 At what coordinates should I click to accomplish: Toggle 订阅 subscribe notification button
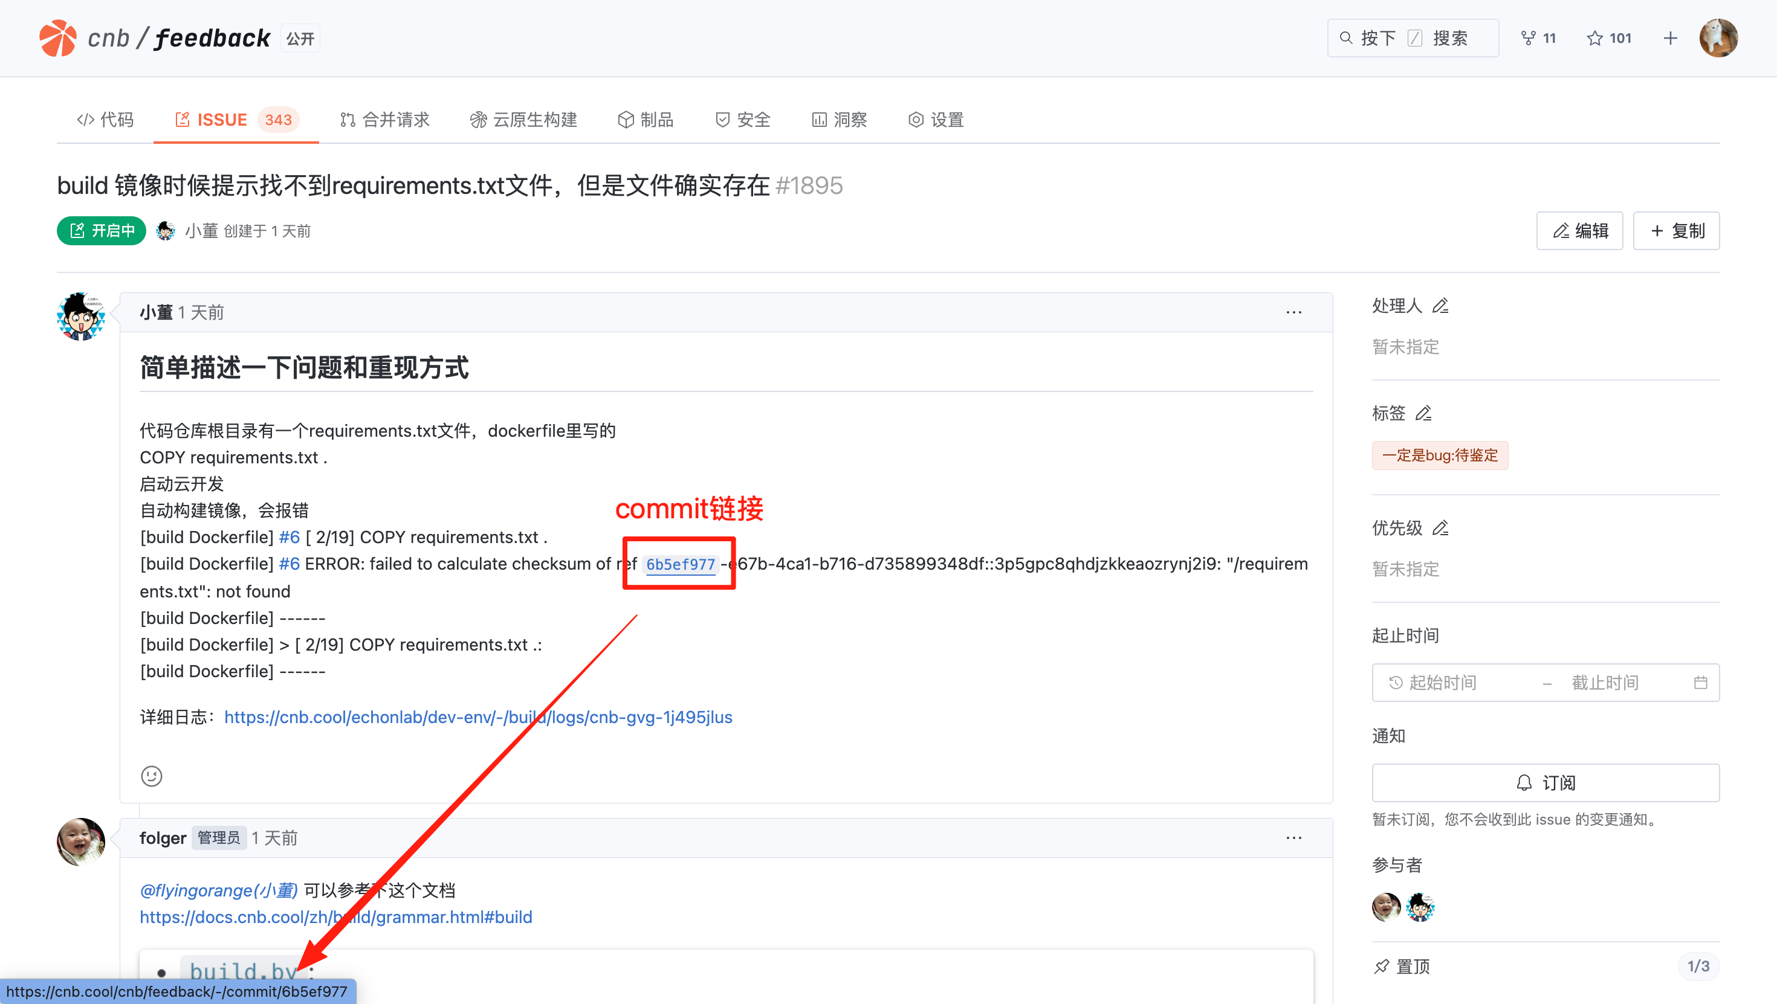click(x=1546, y=783)
